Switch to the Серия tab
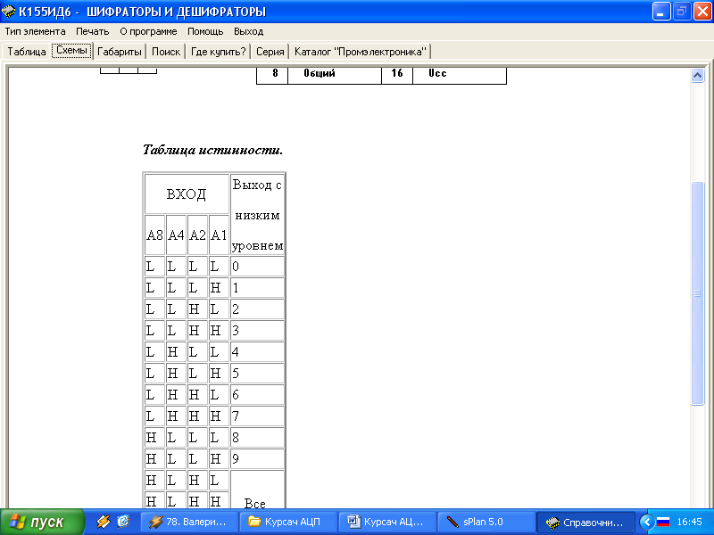714x535 pixels. pos(270,52)
